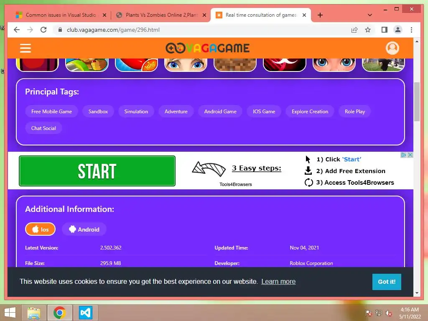Open the Candy Crush king game thumbnail
This screenshot has height=321, width=428.
tap(137, 65)
